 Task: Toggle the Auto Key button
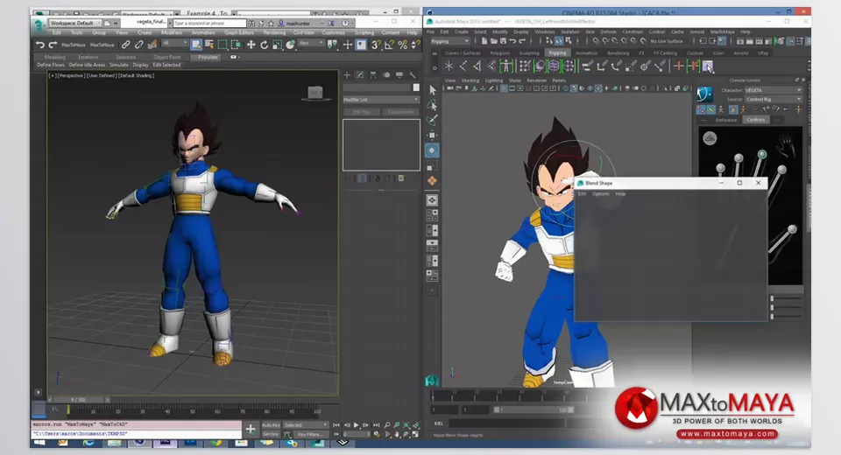click(x=271, y=425)
